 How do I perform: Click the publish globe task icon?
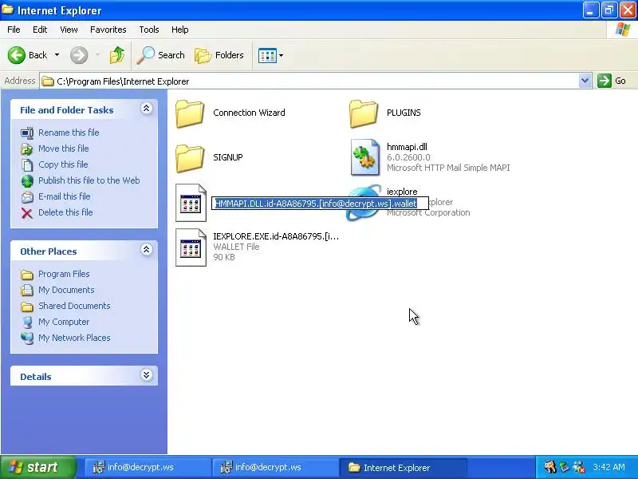[x=27, y=181]
